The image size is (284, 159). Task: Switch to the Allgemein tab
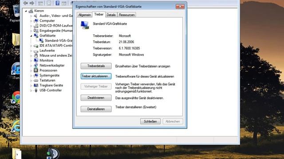coord(85,15)
